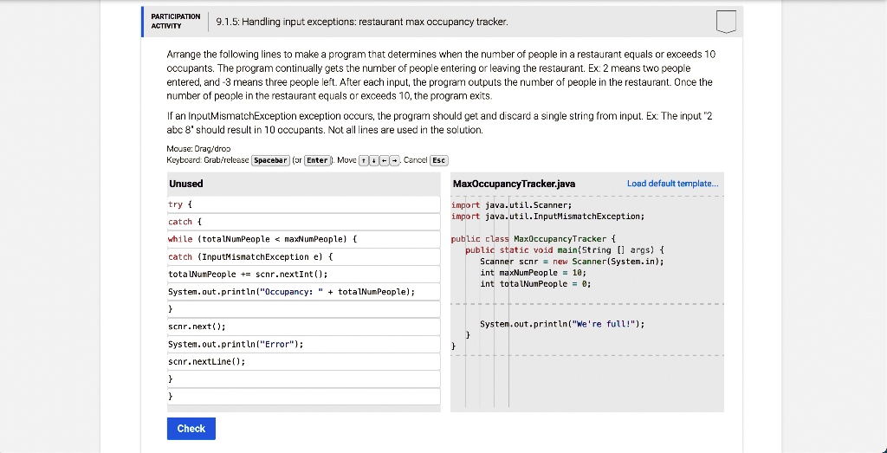This screenshot has height=453, width=887.
Task: Click the Unused list header
Action: (x=186, y=184)
